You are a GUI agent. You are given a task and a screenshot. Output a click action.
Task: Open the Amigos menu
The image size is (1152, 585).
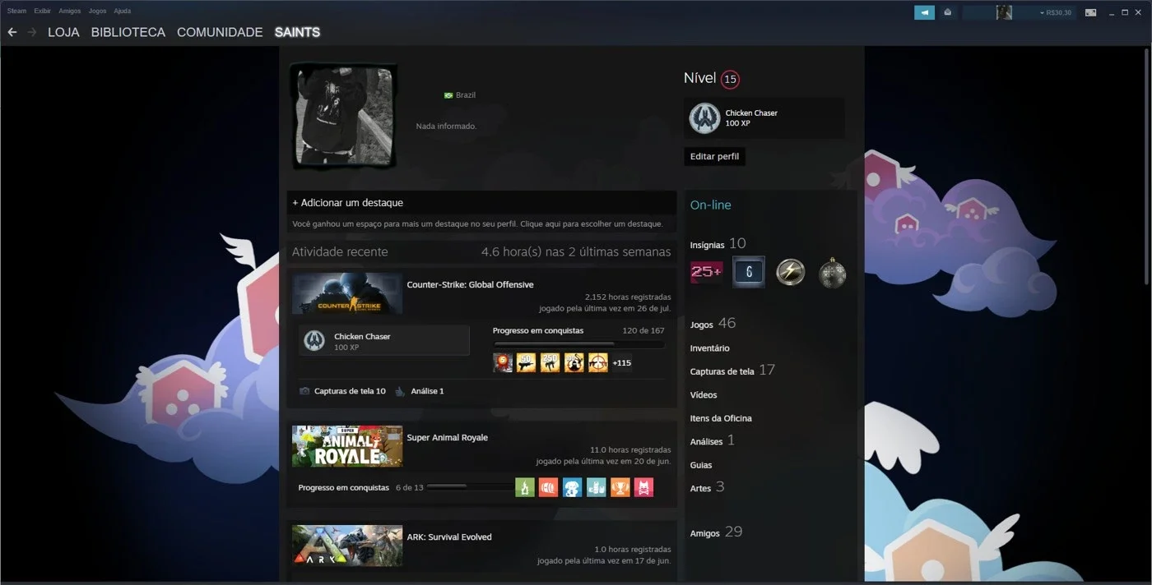click(x=69, y=11)
